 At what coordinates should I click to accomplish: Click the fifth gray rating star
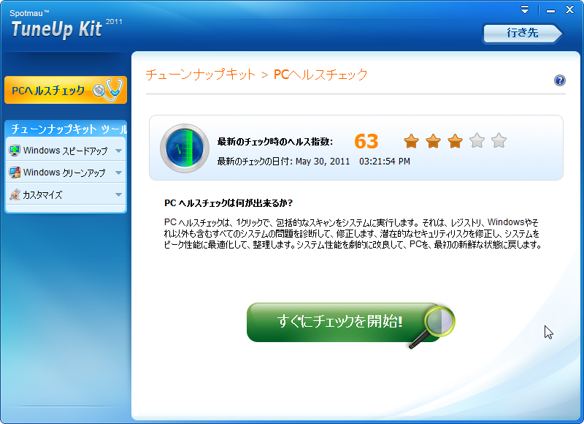point(499,141)
